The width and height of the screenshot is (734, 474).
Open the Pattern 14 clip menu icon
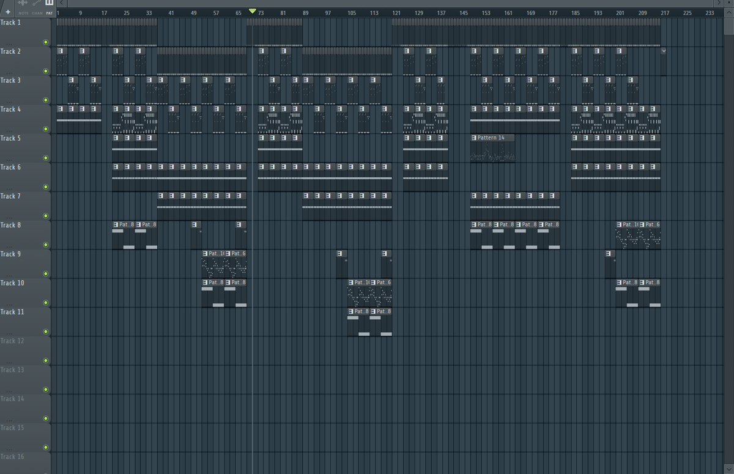point(474,138)
